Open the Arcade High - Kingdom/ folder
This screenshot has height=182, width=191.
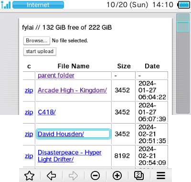tap(72, 91)
